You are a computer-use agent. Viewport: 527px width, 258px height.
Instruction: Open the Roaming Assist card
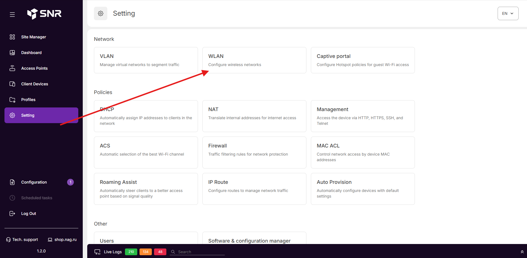click(x=146, y=189)
